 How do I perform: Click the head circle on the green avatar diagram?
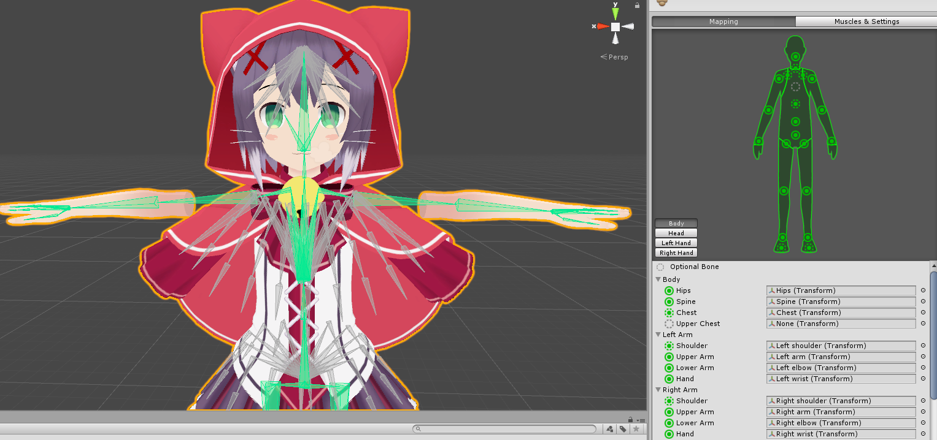(x=795, y=56)
